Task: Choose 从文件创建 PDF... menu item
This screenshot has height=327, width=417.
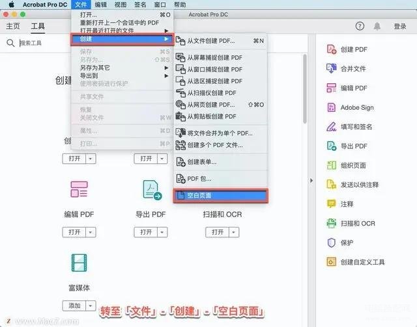Action: [x=220, y=40]
